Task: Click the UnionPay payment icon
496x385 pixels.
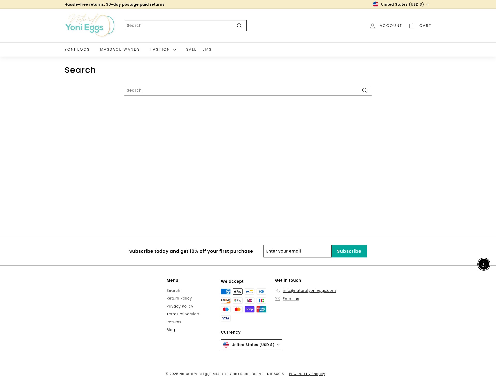Action: tap(261, 309)
